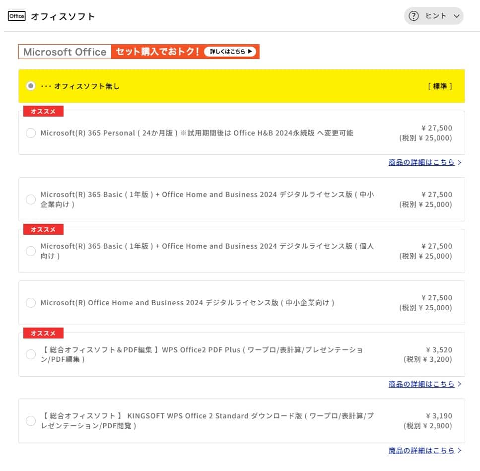Select Office Home and Business 2024 中小企業向け
The width and height of the screenshot is (480, 471).
point(31,303)
